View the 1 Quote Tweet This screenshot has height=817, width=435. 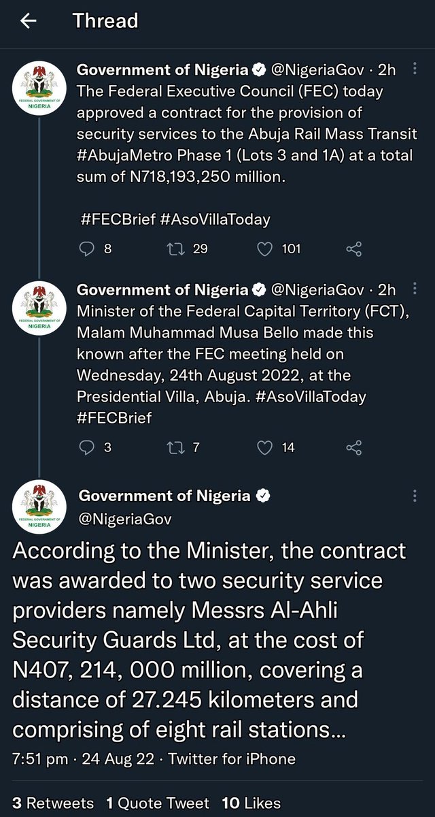pyautogui.click(x=158, y=803)
